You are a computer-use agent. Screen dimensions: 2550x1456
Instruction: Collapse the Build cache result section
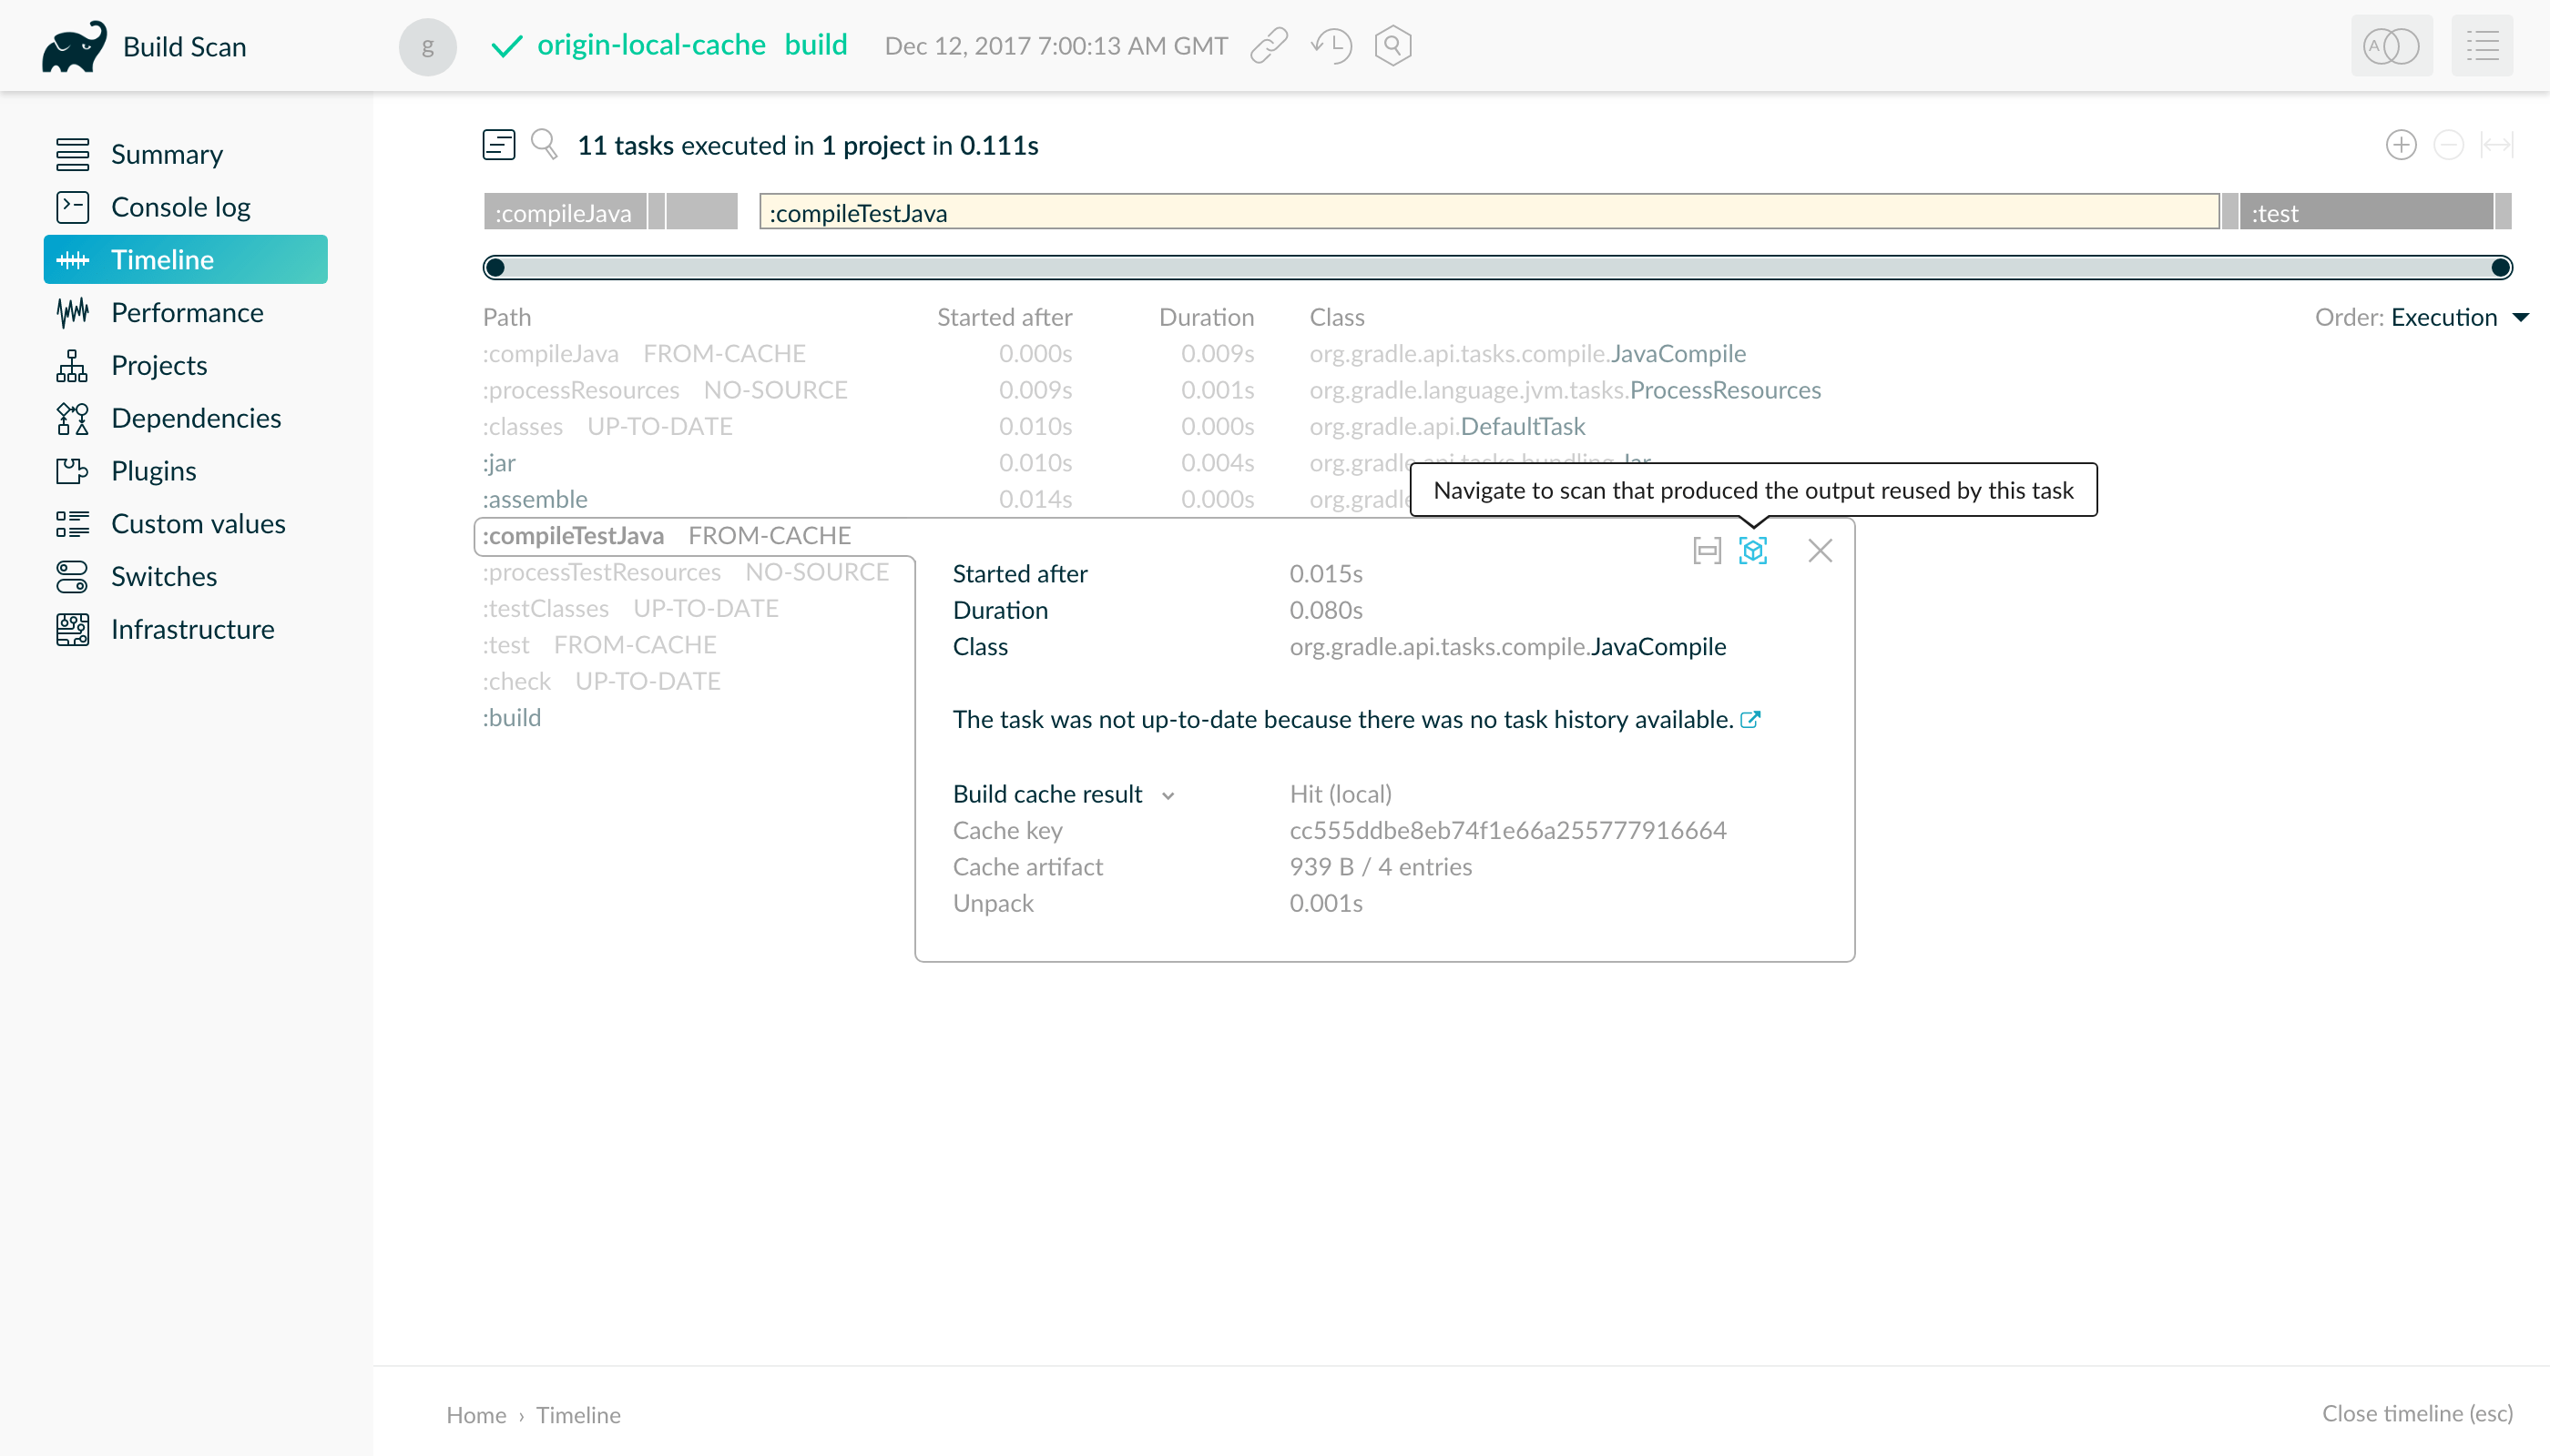tap(1167, 796)
